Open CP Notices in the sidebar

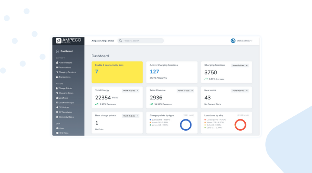pos(64,107)
